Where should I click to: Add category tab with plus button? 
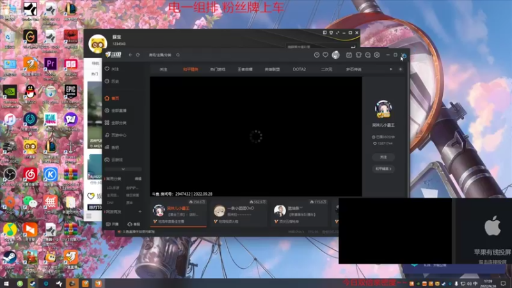coord(401,69)
